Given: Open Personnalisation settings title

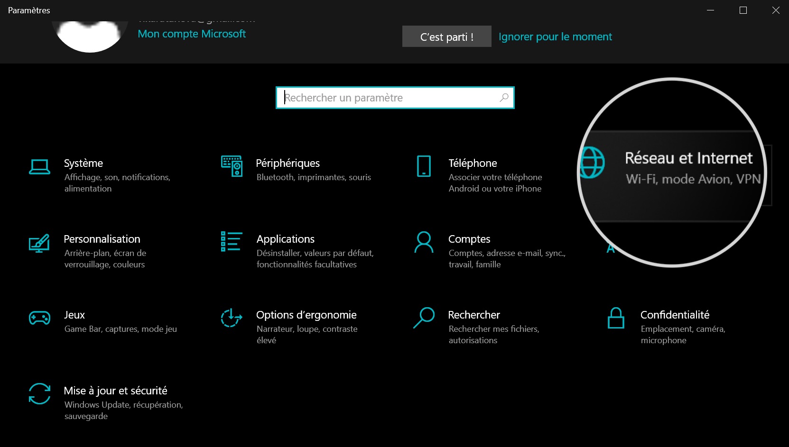Looking at the screenshot, I should (x=102, y=239).
